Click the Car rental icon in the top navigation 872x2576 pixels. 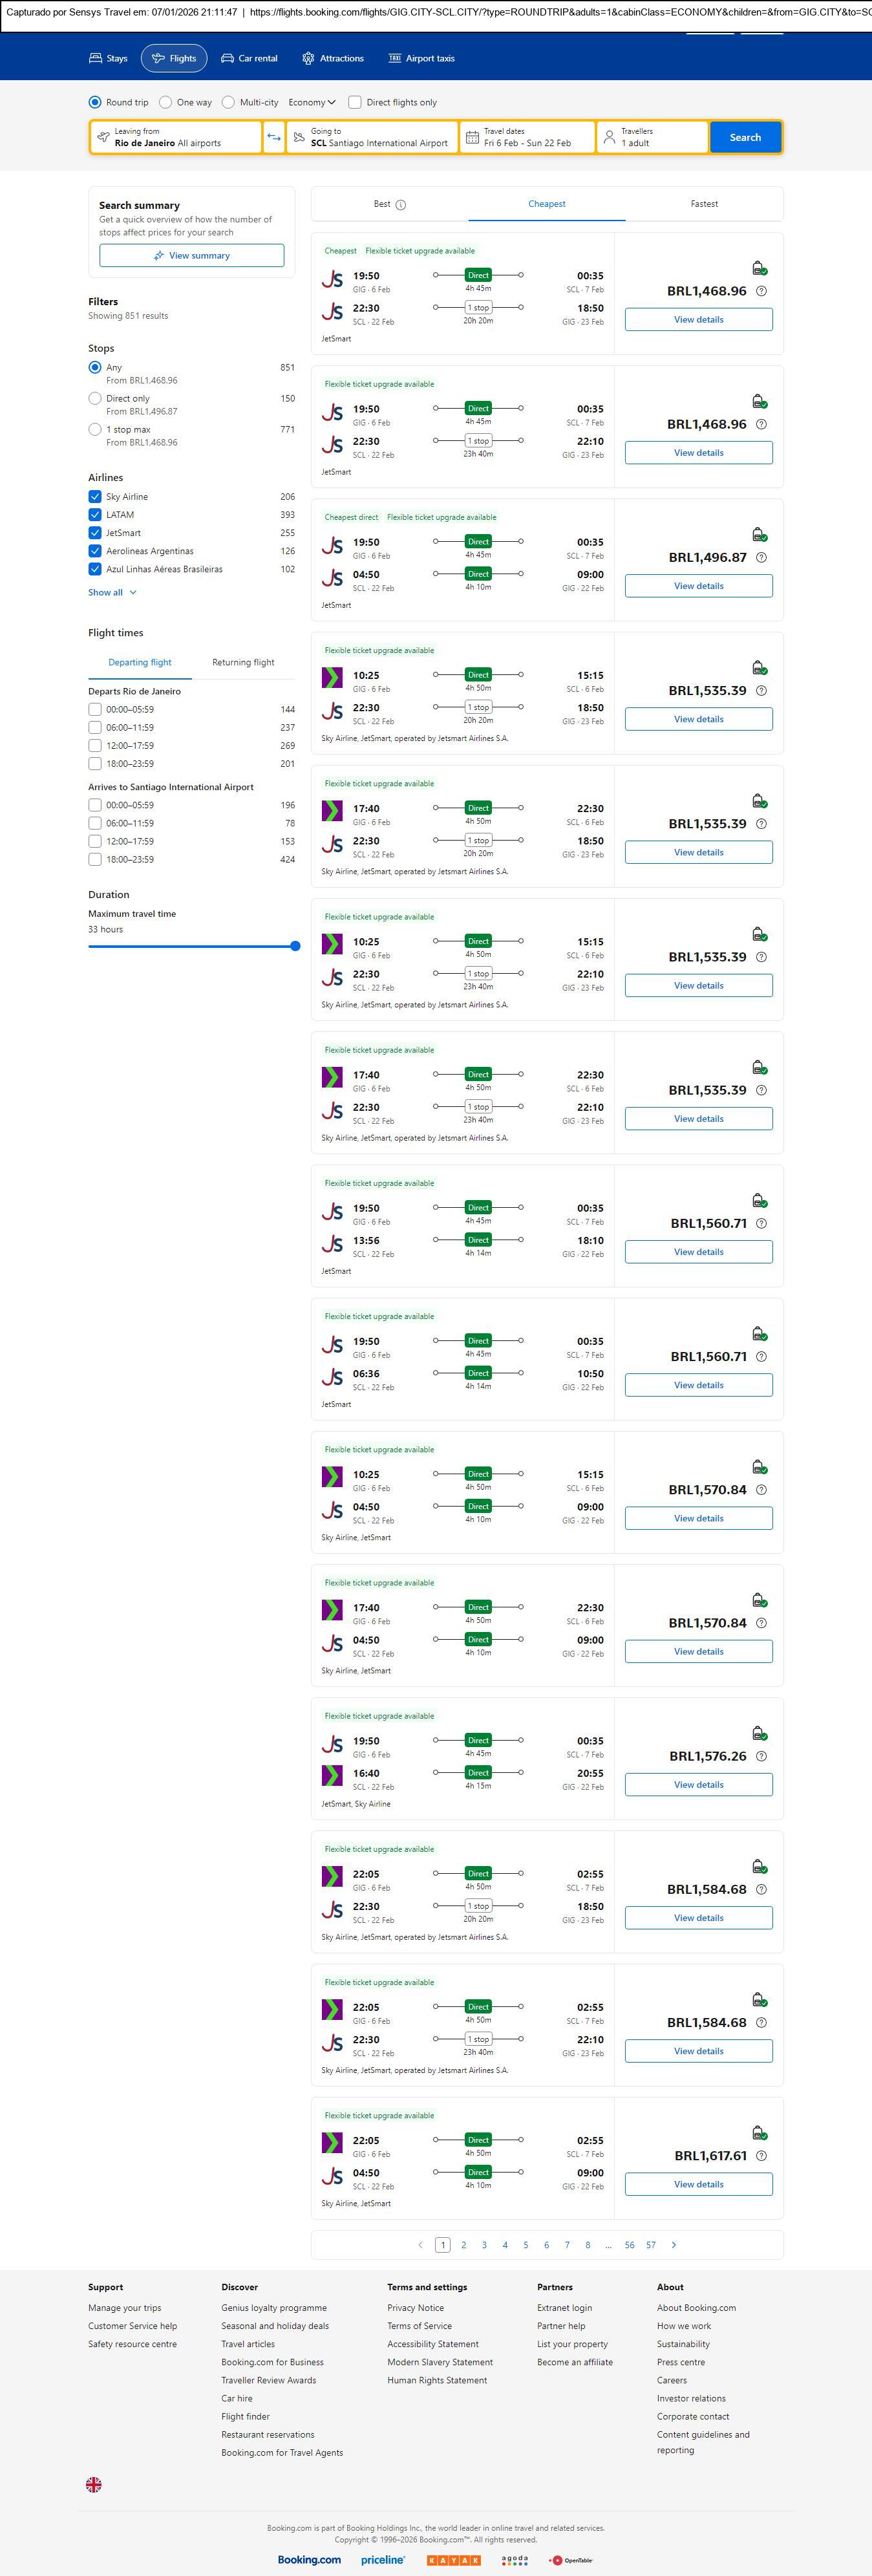228,59
